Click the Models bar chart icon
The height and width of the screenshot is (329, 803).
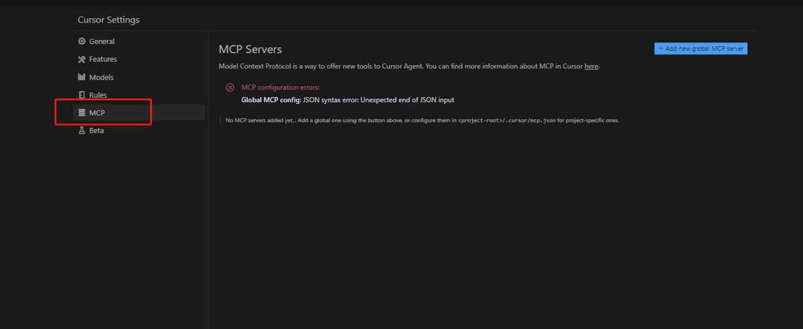pos(82,77)
